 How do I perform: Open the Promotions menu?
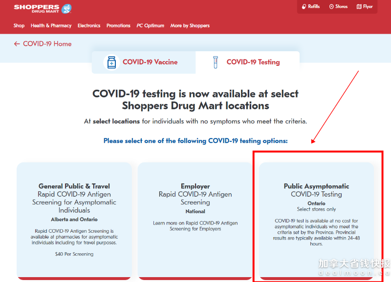pos(118,26)
